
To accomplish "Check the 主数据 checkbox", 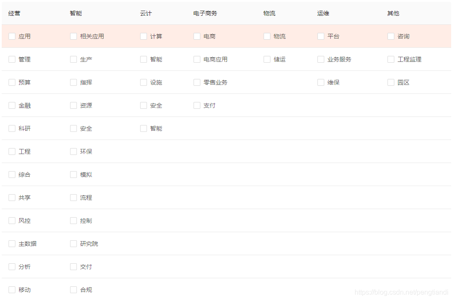I will tap(12, 244).
